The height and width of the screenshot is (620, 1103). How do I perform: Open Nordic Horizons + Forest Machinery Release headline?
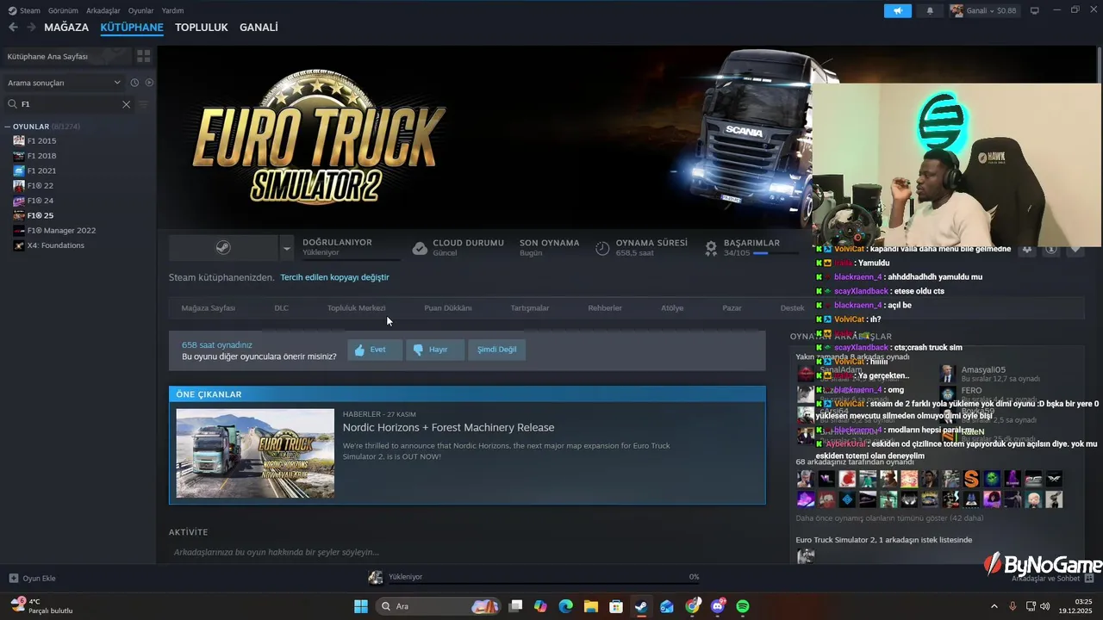pos(448,427)
